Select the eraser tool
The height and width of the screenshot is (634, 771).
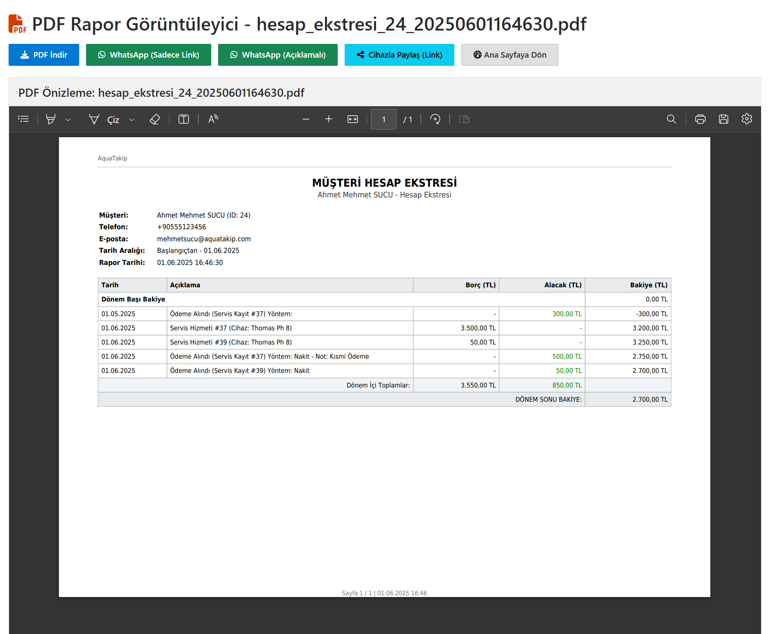155,119
